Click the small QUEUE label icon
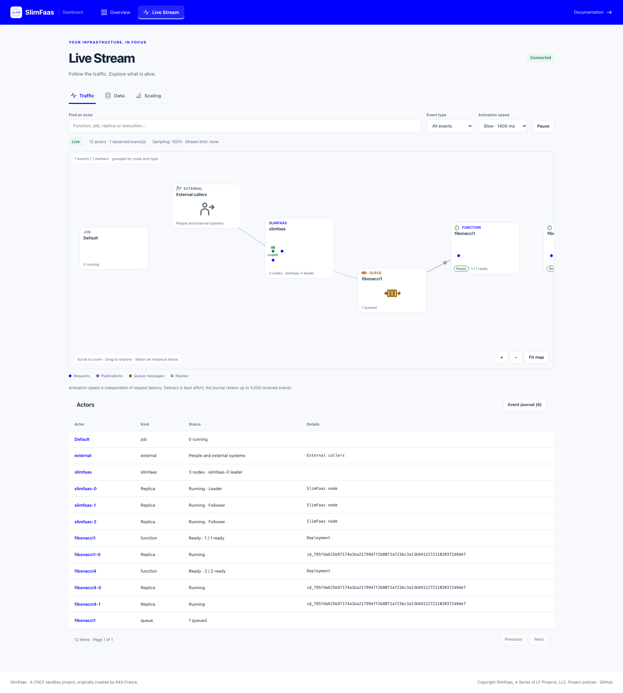This screenshot has height=693, width=623. coord(364,273)
